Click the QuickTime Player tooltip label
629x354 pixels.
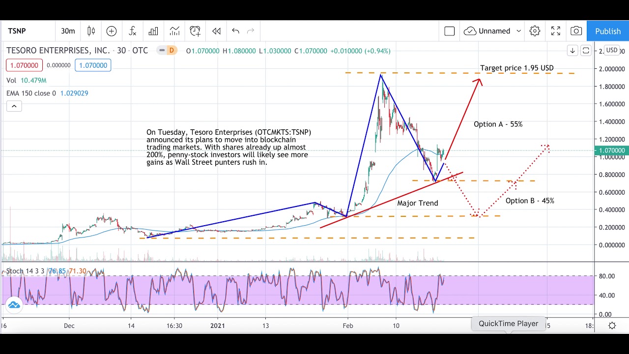[x=509, y=324]
